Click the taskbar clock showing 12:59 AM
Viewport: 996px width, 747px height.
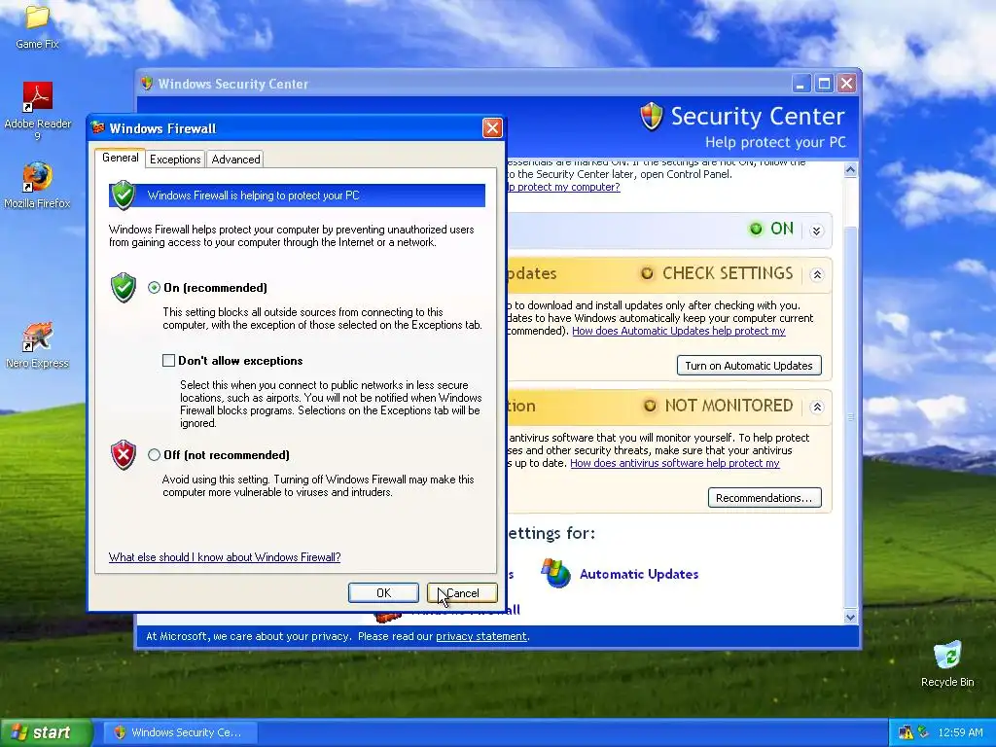click(x=960, y=732)
